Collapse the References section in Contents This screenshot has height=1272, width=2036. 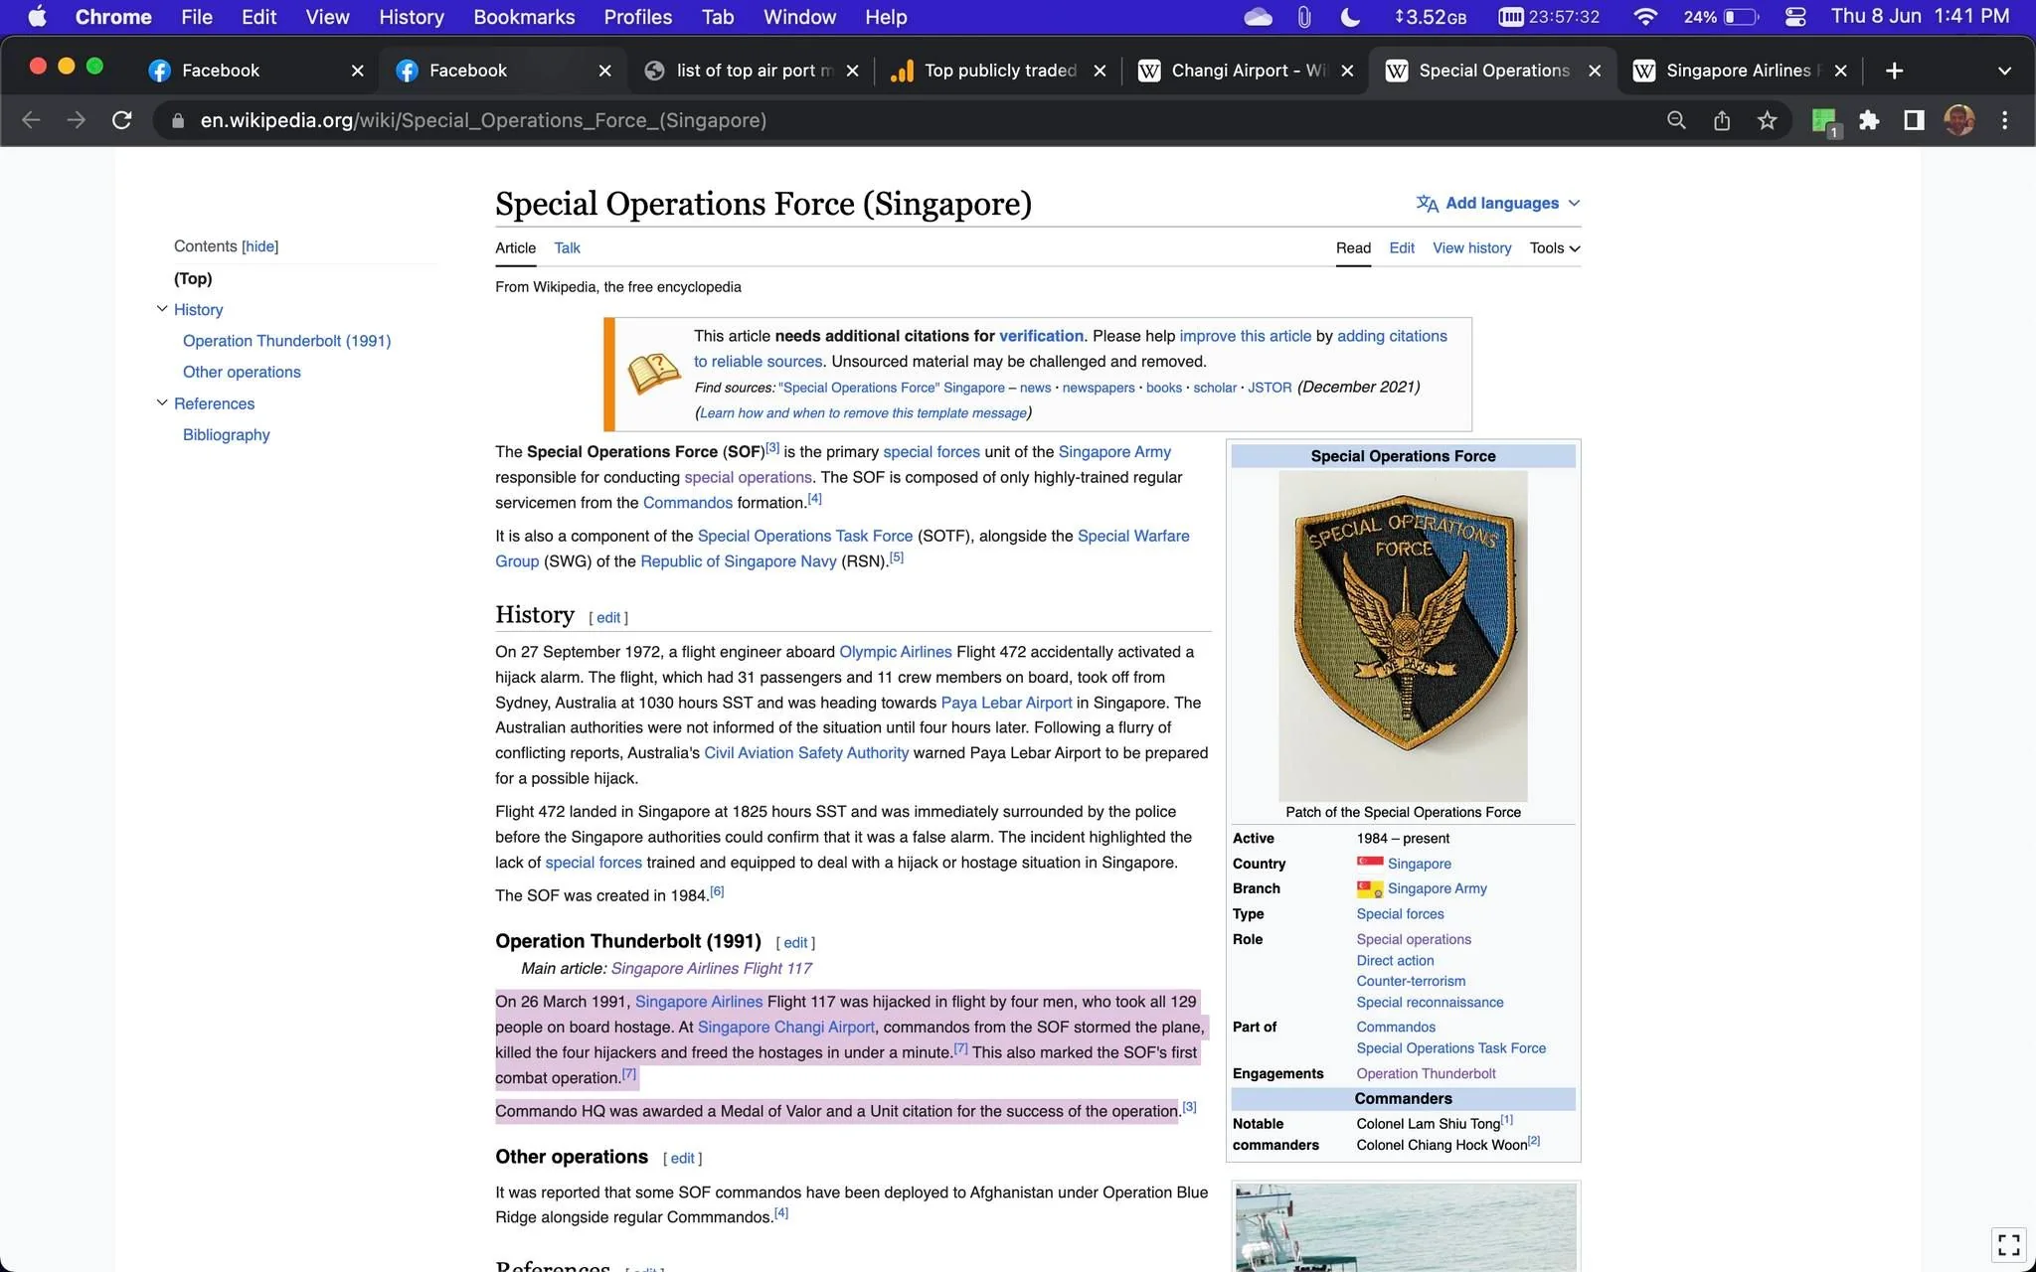(162, 402)
